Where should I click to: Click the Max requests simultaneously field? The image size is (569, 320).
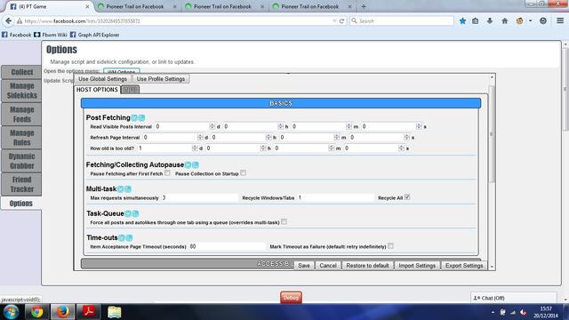(x=199, y=197)
